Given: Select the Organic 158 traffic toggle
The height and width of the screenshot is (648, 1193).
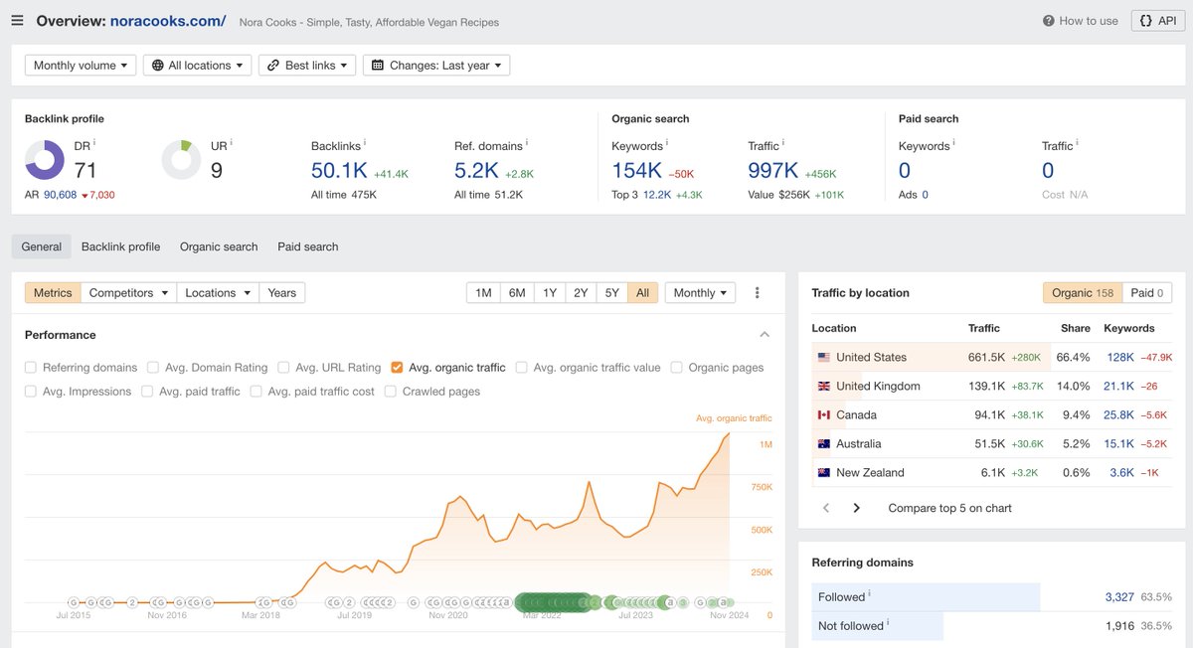Looking at the screenshot, I should point(1083,293).
